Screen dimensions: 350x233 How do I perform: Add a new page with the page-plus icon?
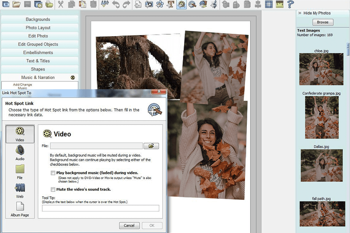coord(138,4)
